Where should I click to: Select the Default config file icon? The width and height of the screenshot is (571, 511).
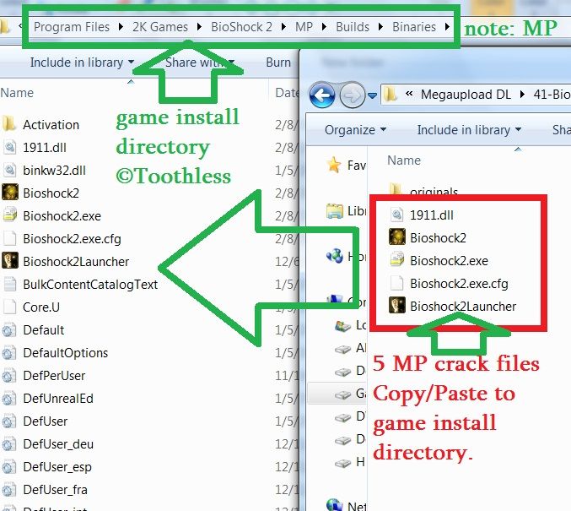pos(8,330)
